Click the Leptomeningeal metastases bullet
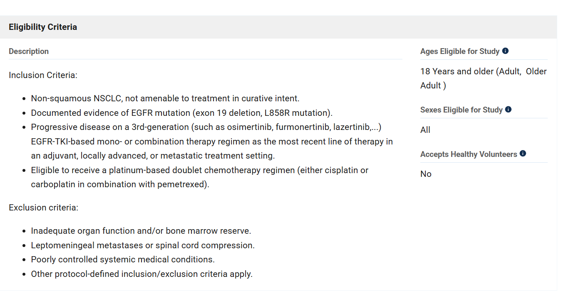This screenshot has height=296, width=566. click(x=143, y=245)
